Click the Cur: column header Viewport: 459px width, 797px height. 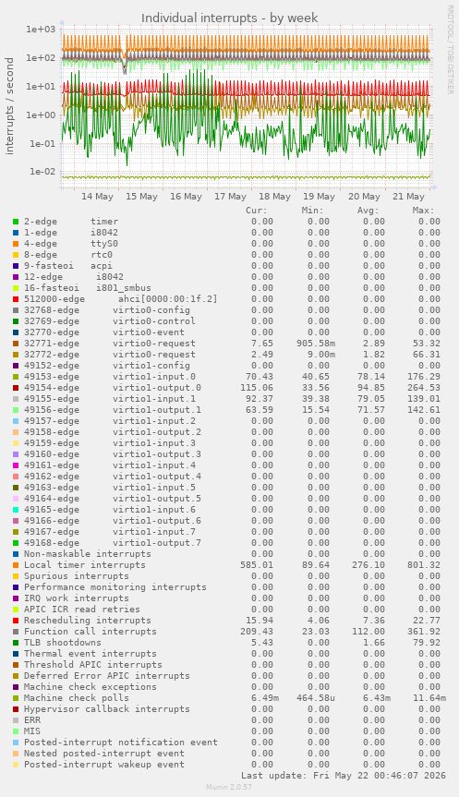point(256,211)
